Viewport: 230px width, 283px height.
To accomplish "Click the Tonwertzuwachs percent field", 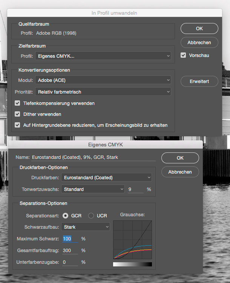I will coord(135,189).
